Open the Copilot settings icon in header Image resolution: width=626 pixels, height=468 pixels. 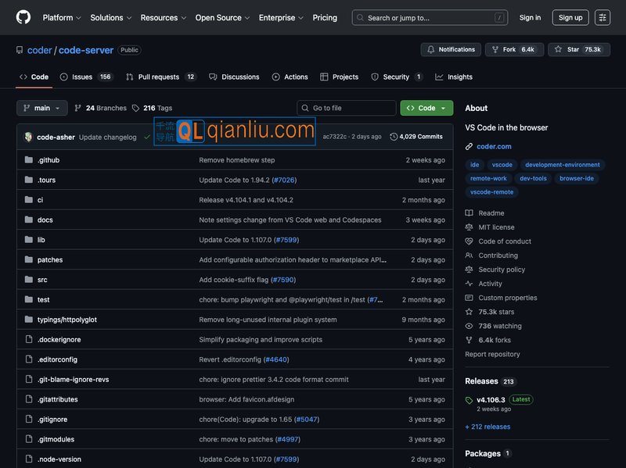(602, 17)
